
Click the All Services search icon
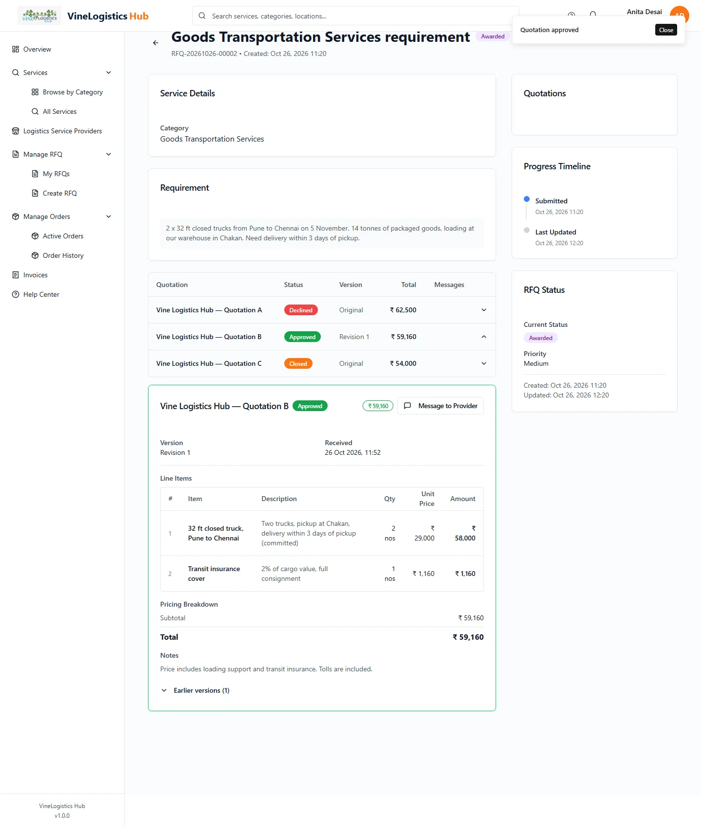tap(35, 111)
